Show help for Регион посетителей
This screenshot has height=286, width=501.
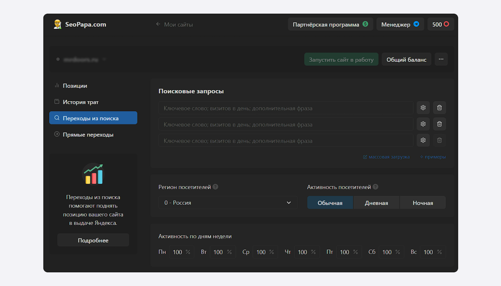(215, 187)
